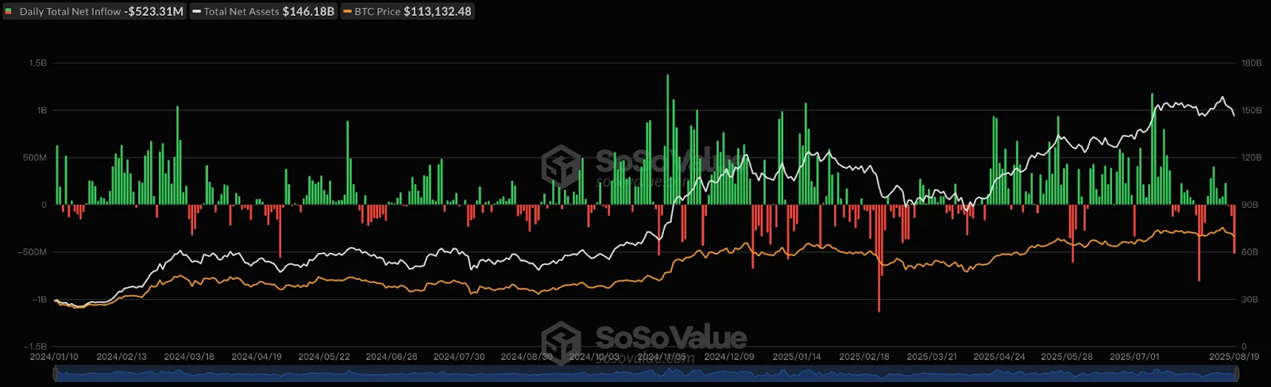Image resolution: width=1271 pixels, height=387 pixels.
Task: Grab the left handle of the date range navigator
Action: coord(55,374)
